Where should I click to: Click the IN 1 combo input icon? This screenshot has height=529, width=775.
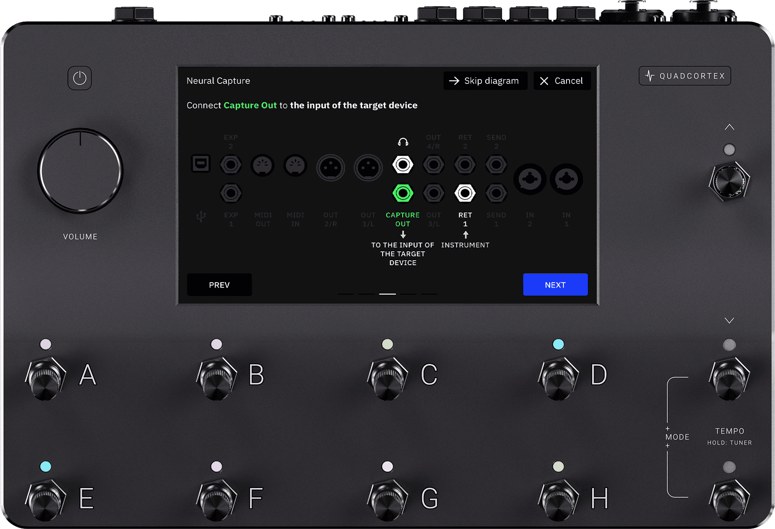pos(567,179)
